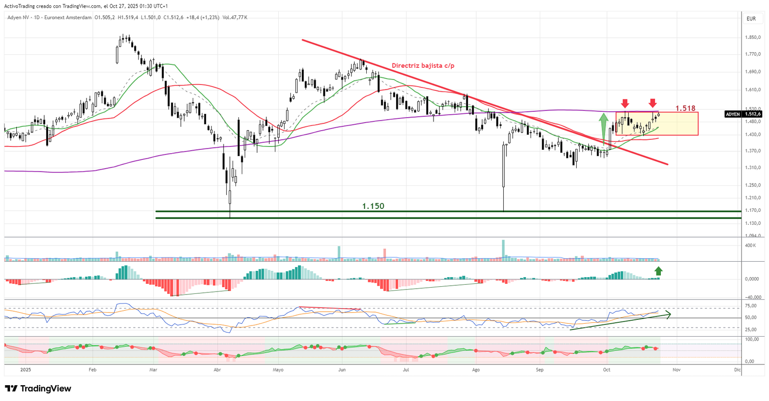Screen dimensions: 769x401
Task: Click the left red down arrow above the yellow box
Action: click(624, 103)
